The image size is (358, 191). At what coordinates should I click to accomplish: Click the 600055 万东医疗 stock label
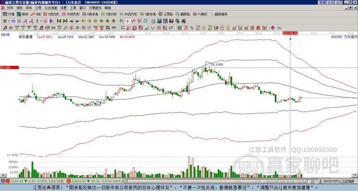344,37
